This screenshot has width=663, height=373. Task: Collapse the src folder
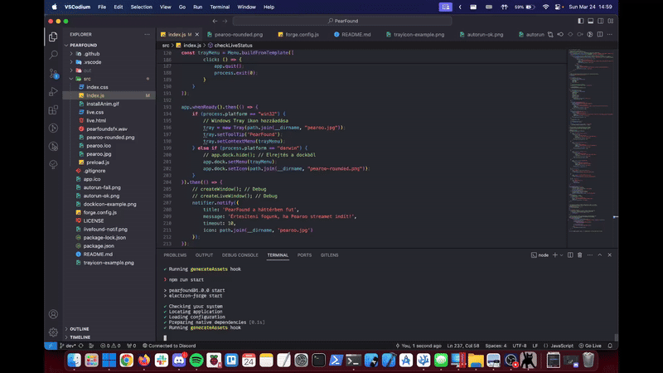pyautogui.click(x=109, y=79)
